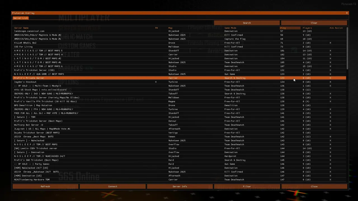Image resolution: width=358 pixels, height=201 pixels.
Task: Sort by the Map column header
Action: pos(170,28)
